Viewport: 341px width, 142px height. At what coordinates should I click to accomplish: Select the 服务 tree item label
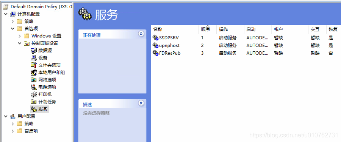pos(43,109)
